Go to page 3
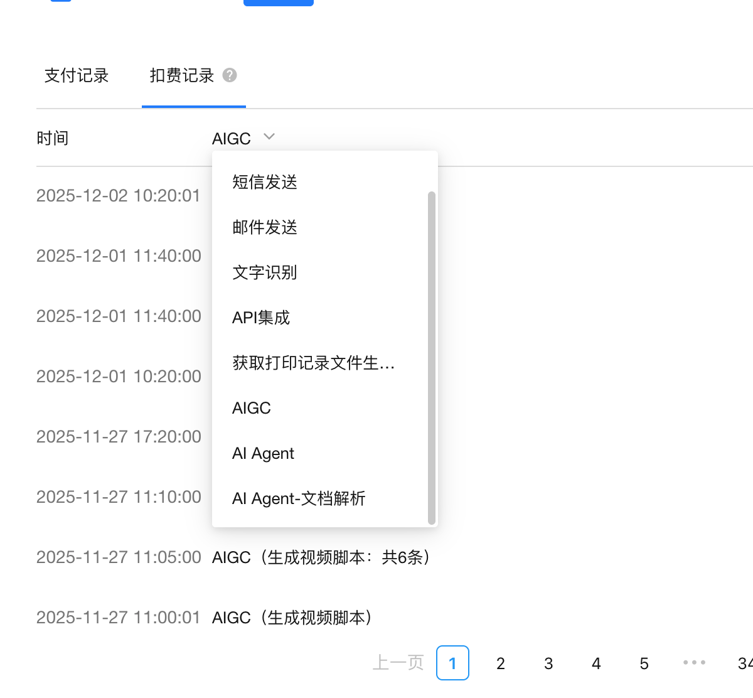The width and height of the screenshot is (753, 698). [548, 663]
